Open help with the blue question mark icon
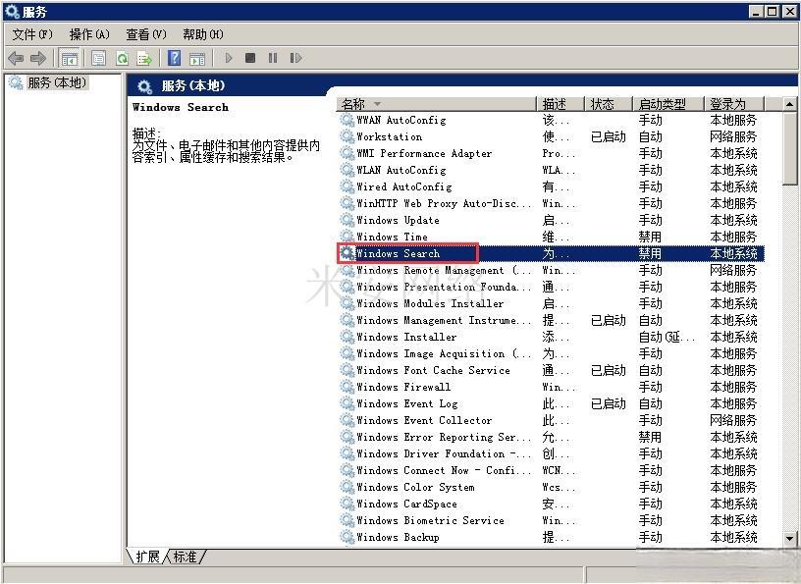Viewport: 801px width, 584px height. click(174, 58)
